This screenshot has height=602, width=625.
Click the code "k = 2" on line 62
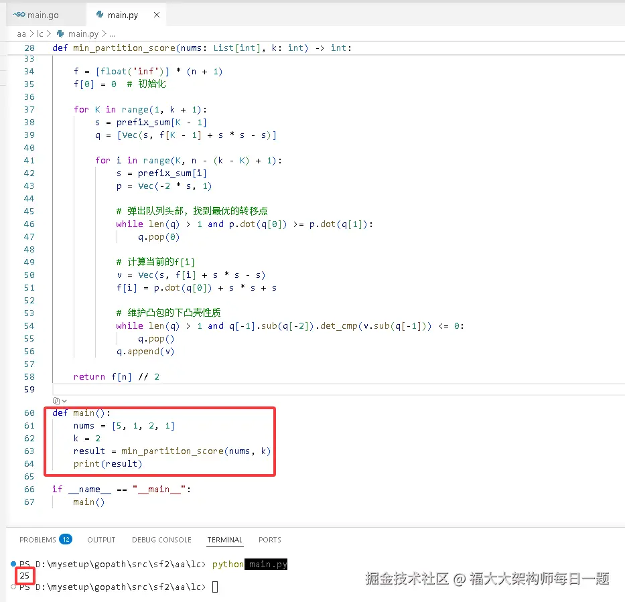pyautogui.click(x=87, y=438)
